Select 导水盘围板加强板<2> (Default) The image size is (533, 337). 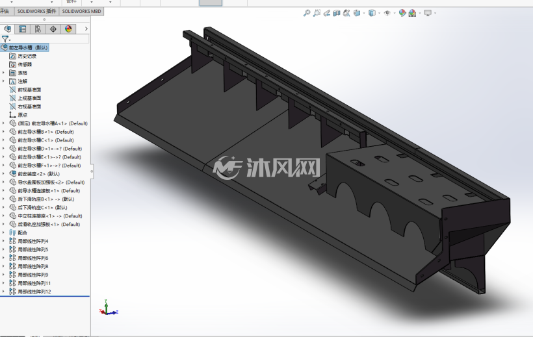(51, 182)
